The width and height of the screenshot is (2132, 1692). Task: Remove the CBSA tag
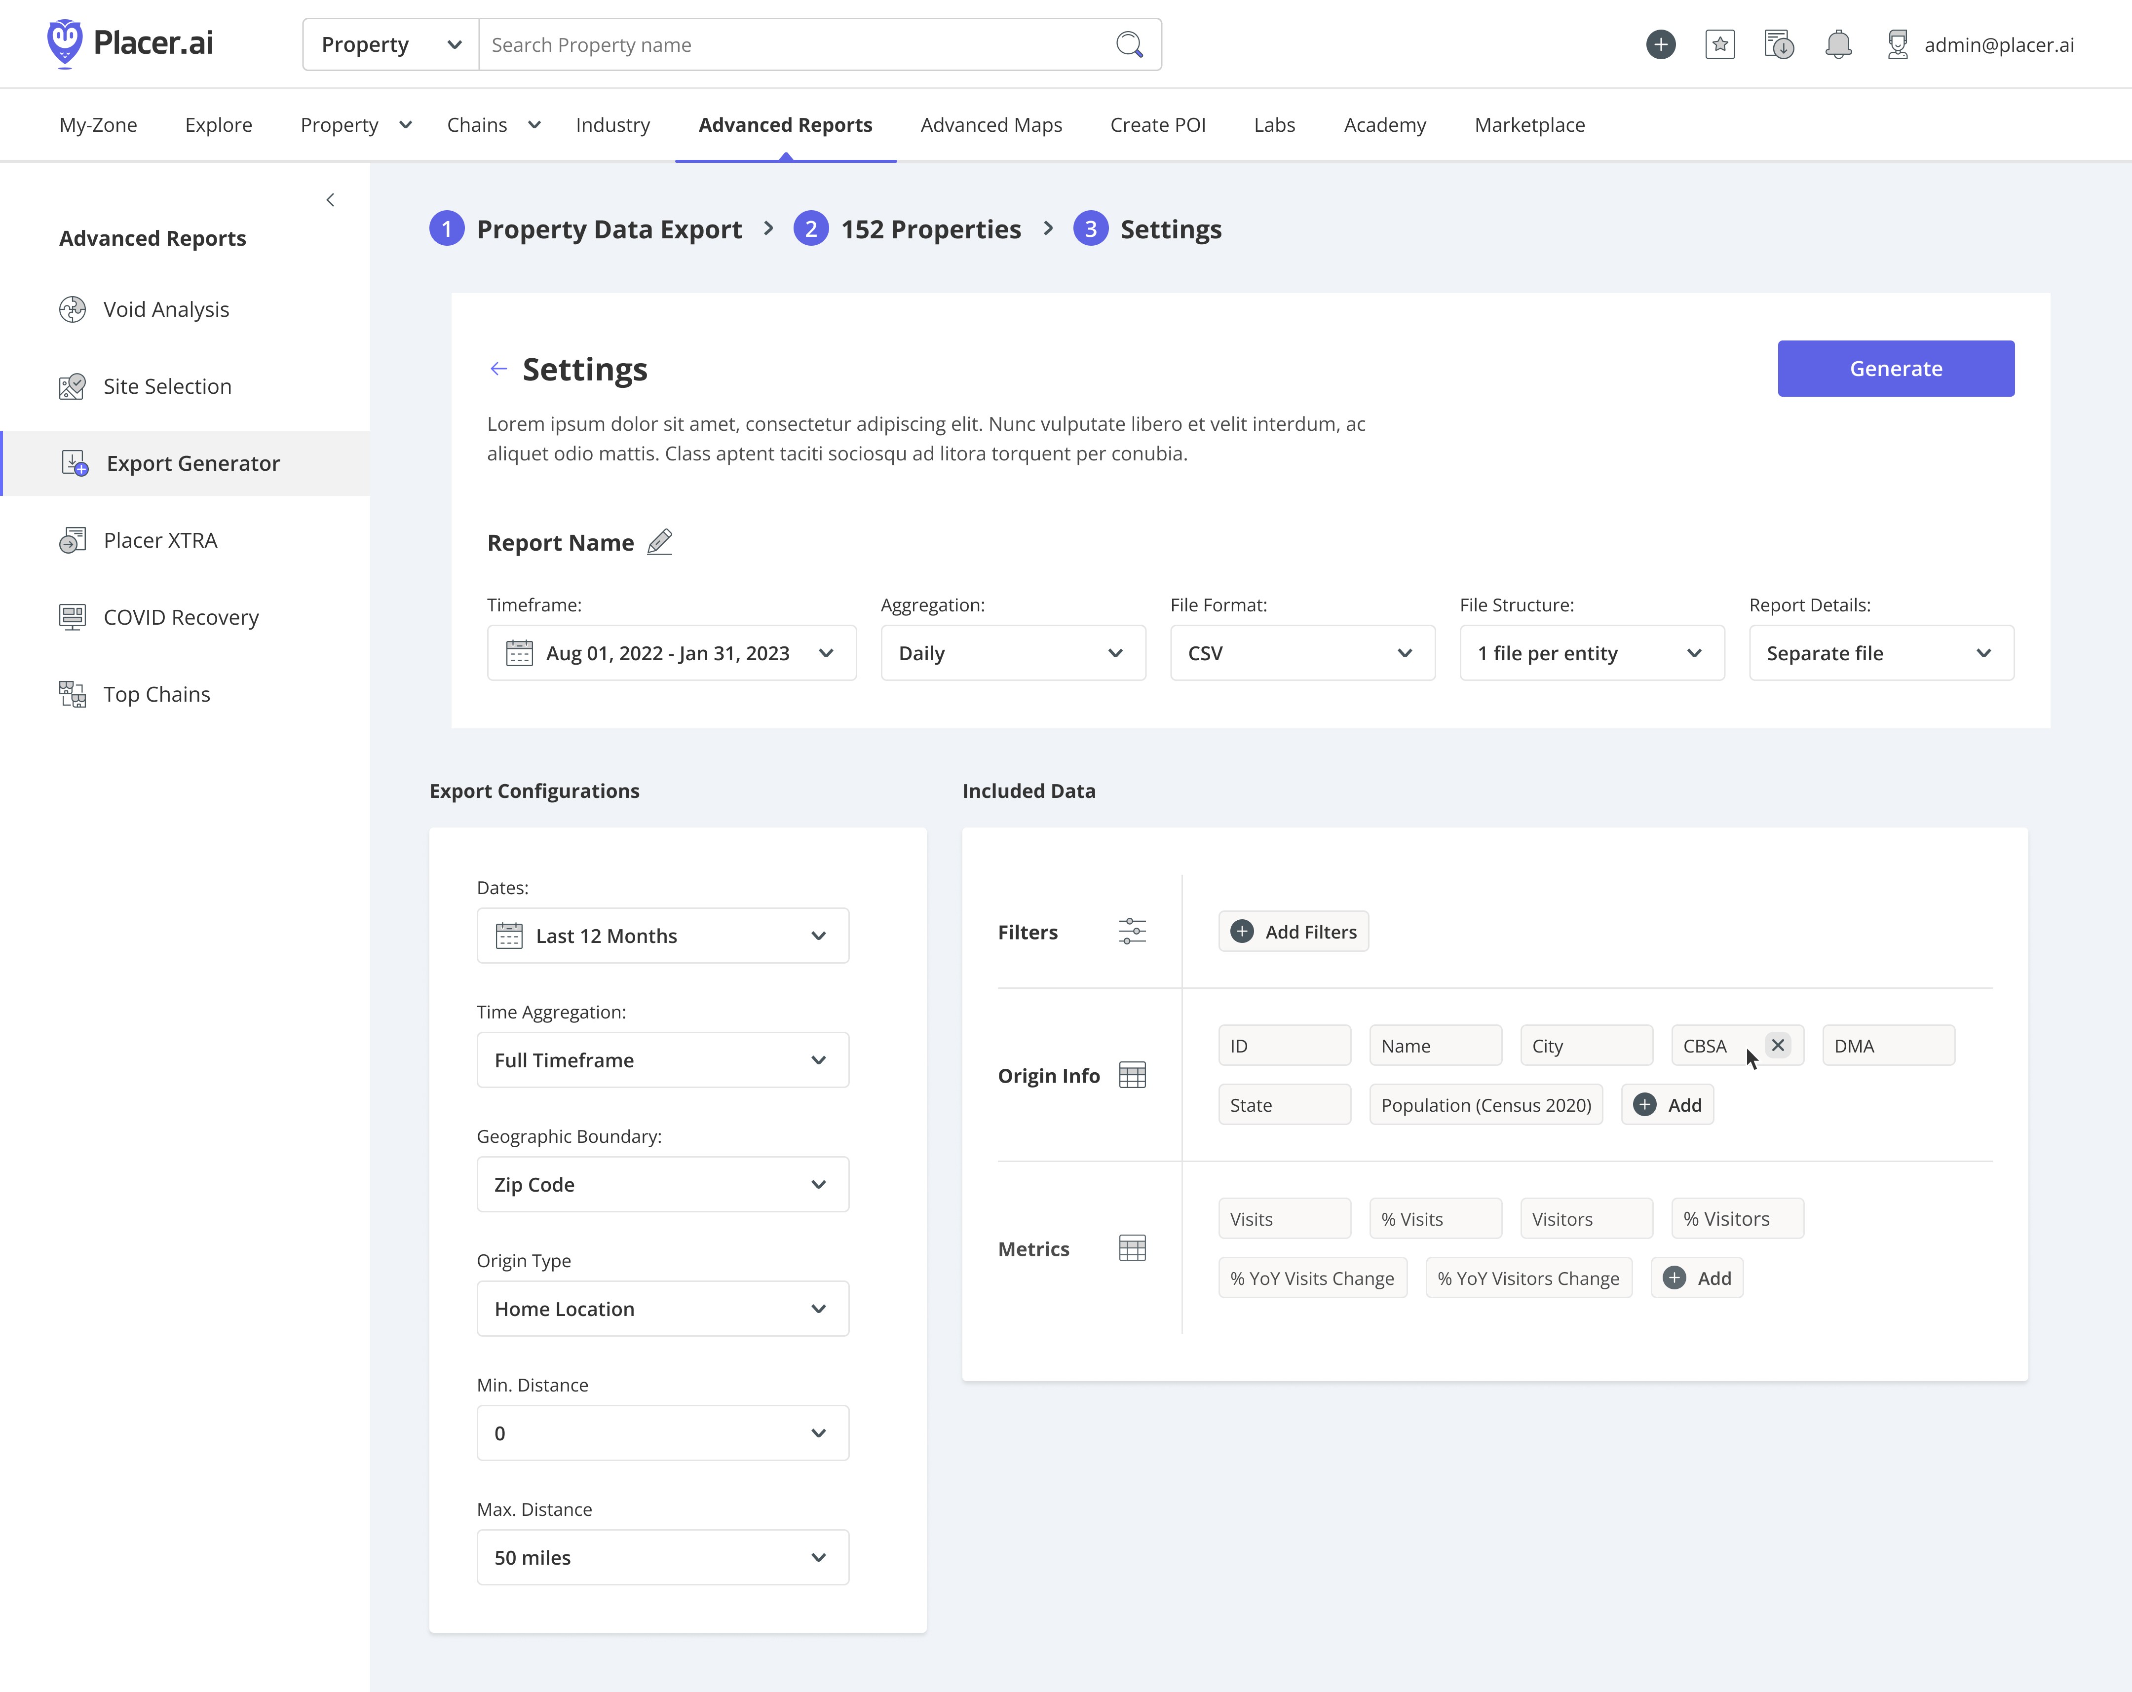(1777, 1045)
